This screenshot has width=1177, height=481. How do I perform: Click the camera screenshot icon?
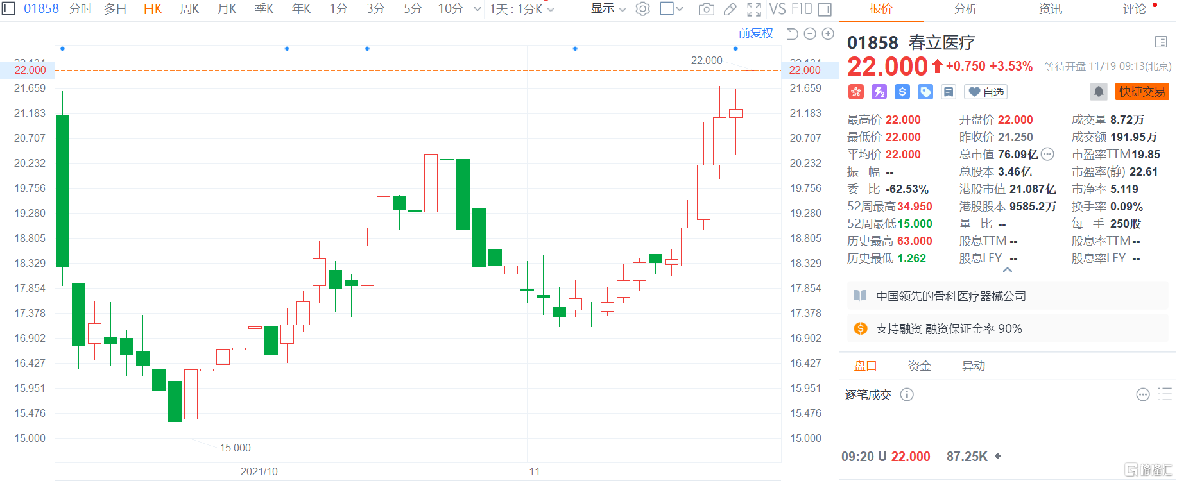click(706, 9)
